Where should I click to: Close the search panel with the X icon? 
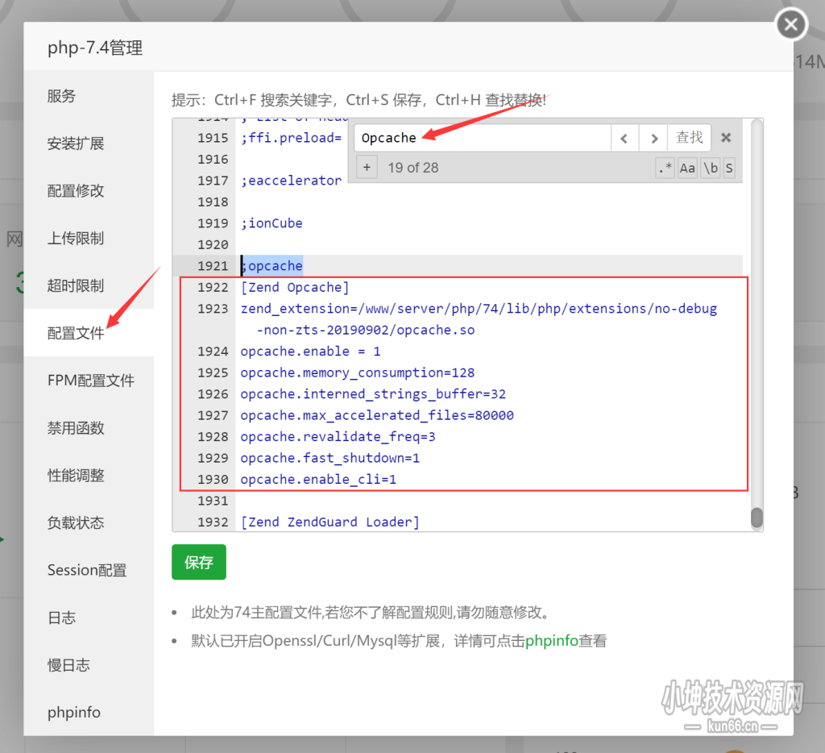coord(724,138)
